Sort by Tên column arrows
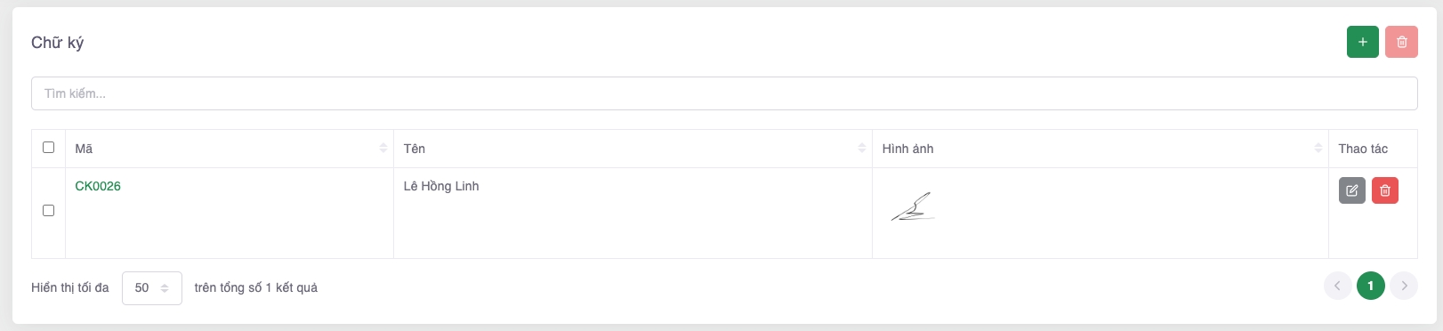This screenshot has height=331, width=1443. (x=862, y=149)
